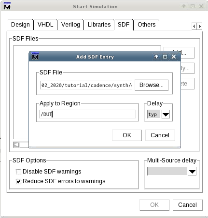
Task: Click the ModelSim logo in Add SDF Entry titlebar
Action: click(35, 56)
